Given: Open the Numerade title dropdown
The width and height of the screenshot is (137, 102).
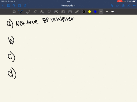Looking at the screenshot, I should tap(68, 6).
